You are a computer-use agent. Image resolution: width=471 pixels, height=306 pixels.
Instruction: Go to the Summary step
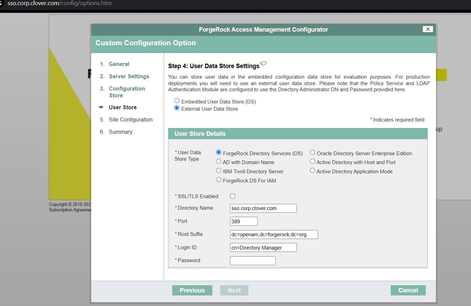point(120,132)
